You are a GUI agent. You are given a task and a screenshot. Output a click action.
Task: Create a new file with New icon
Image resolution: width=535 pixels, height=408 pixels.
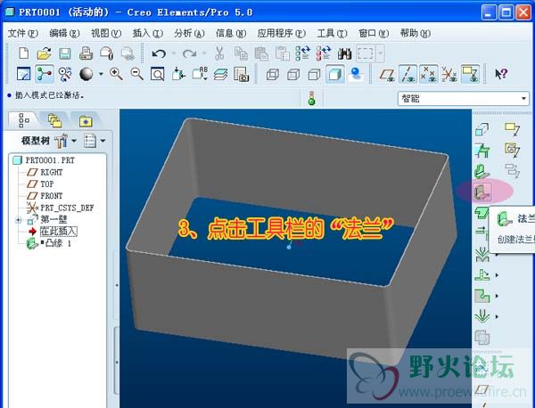click(23, 53)
